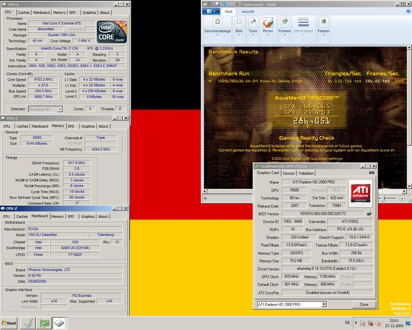Click the zoom-in plus button in Paint
The height and width of the screenshot is (330, 412).
[x=402, y=199]
